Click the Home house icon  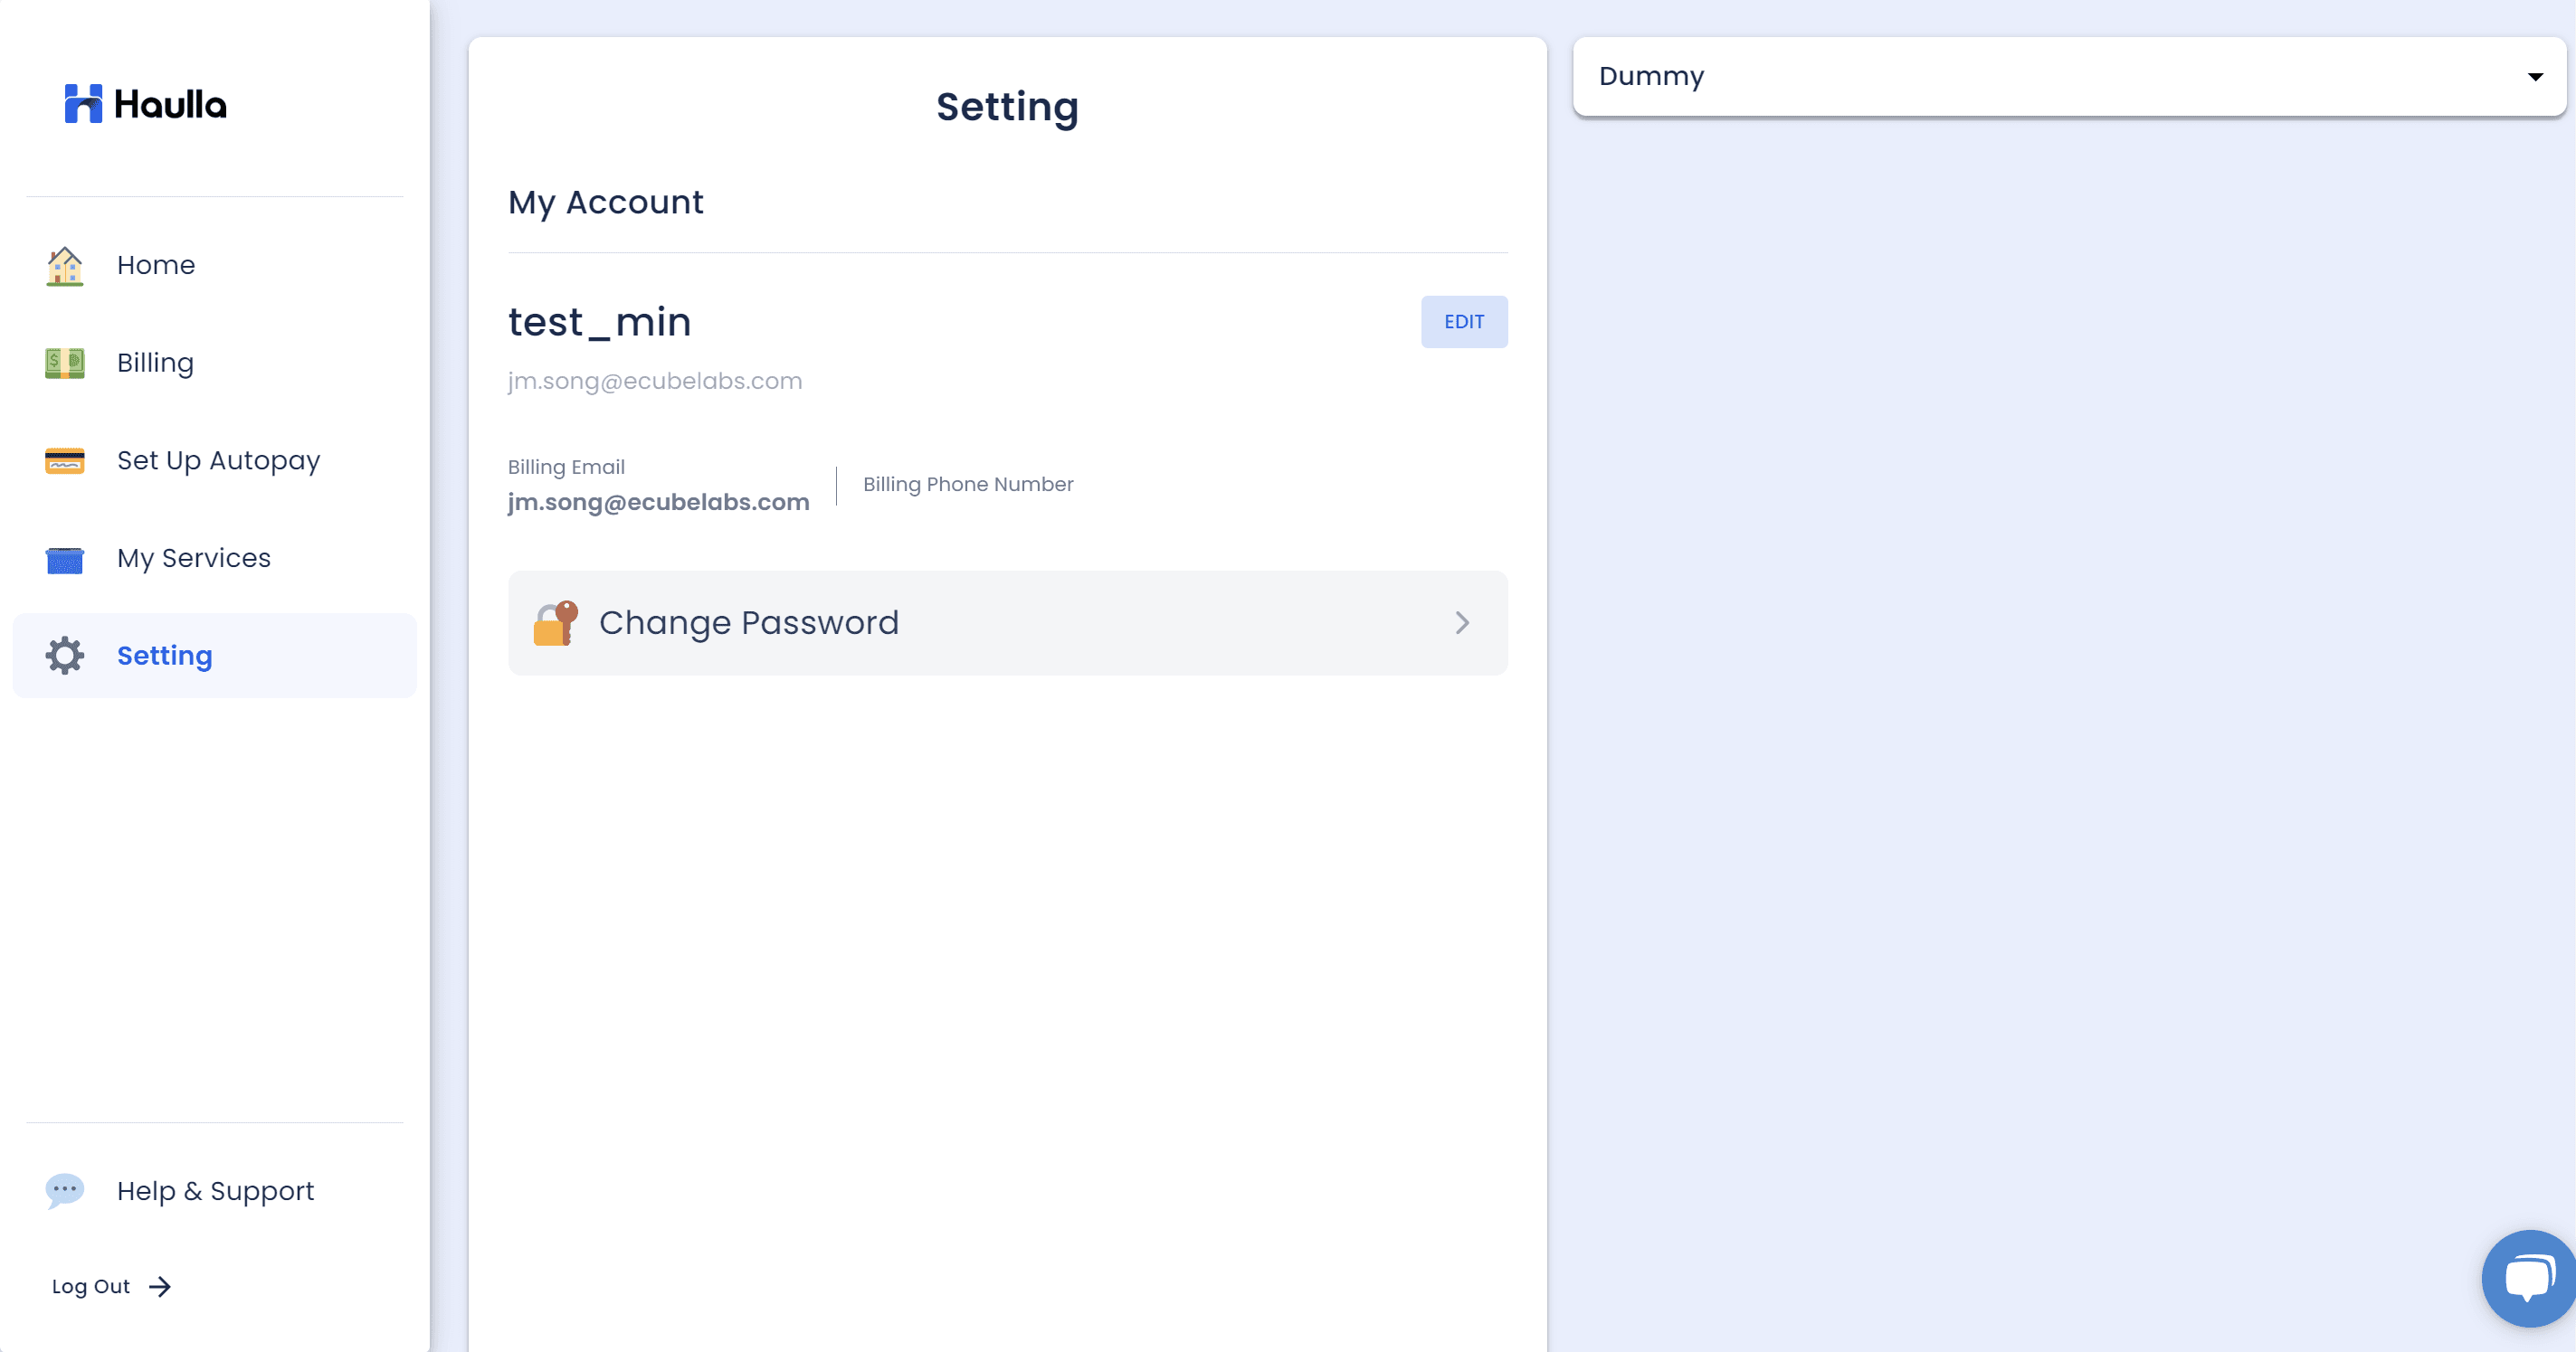pos(65,266)
